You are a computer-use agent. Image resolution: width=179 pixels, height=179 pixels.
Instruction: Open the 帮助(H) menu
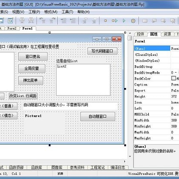point(84,12)
